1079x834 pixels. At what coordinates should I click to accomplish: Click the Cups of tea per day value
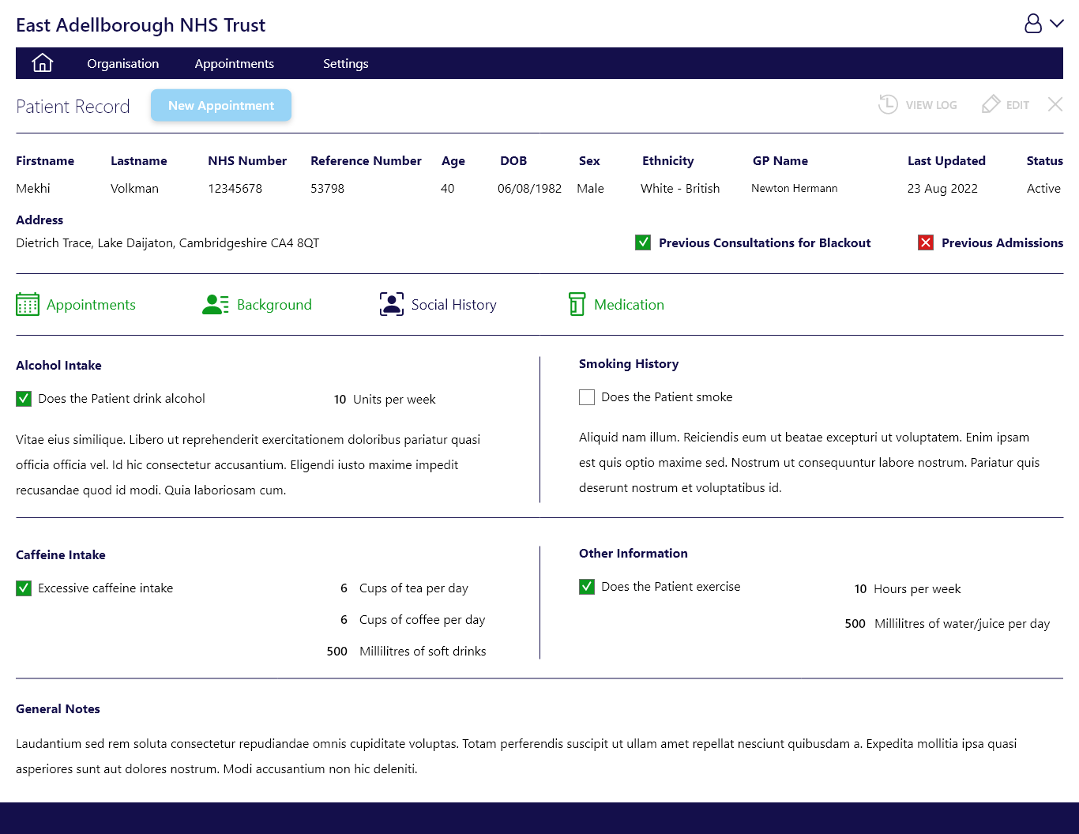tap(344, 588)
